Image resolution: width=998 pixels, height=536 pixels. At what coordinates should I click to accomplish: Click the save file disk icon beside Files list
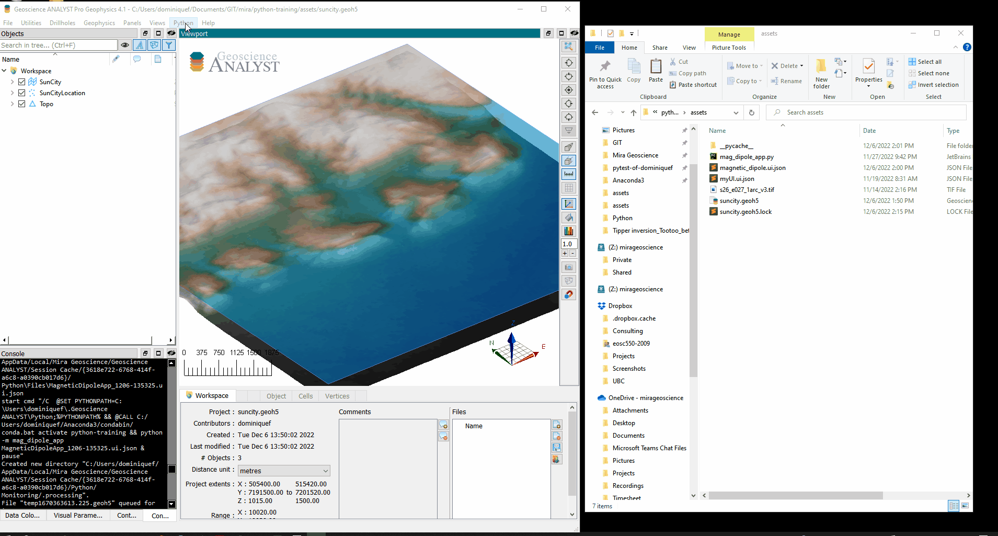(x=557, y=448)
